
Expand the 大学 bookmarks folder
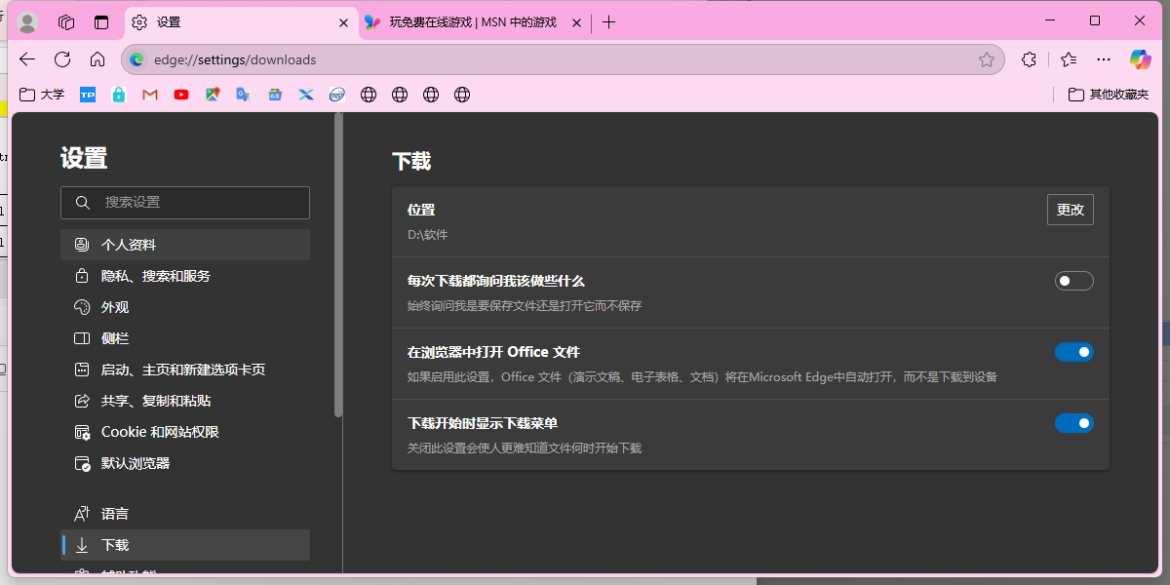[42, 95]
